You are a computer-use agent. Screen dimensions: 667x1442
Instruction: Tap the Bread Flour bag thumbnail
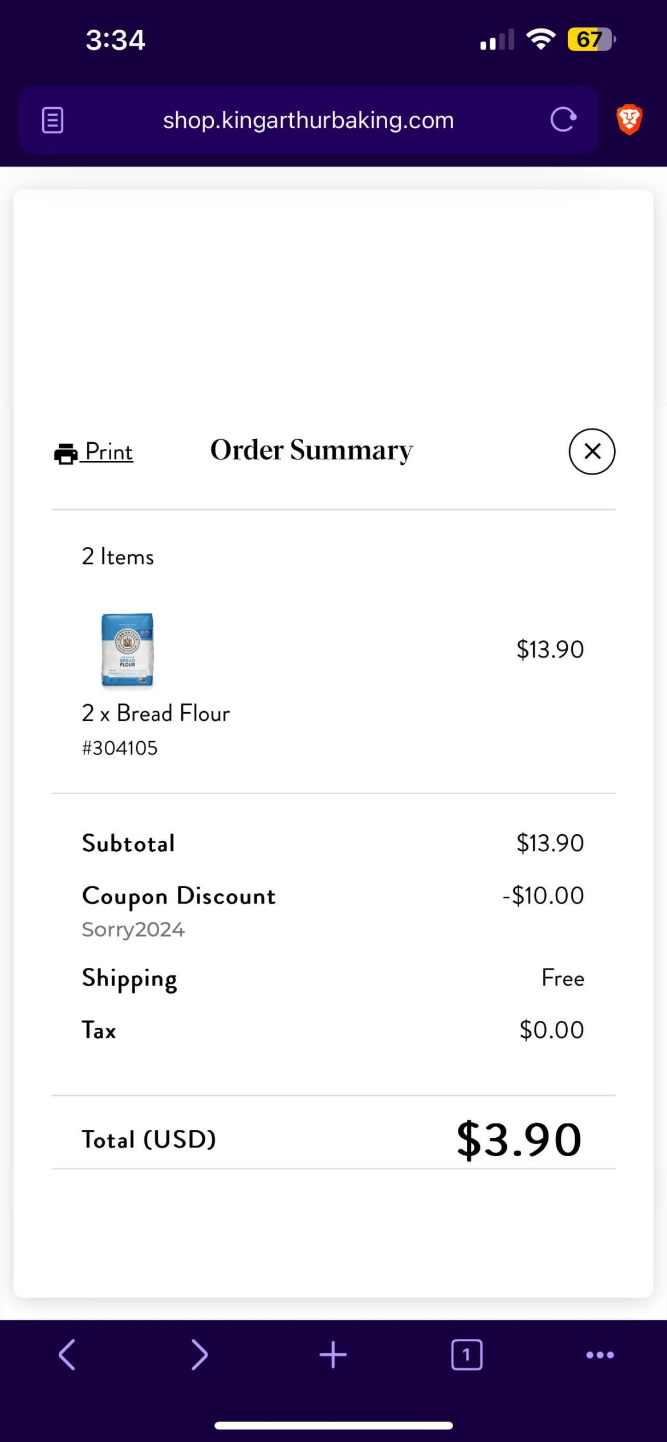tap(127, 649)
